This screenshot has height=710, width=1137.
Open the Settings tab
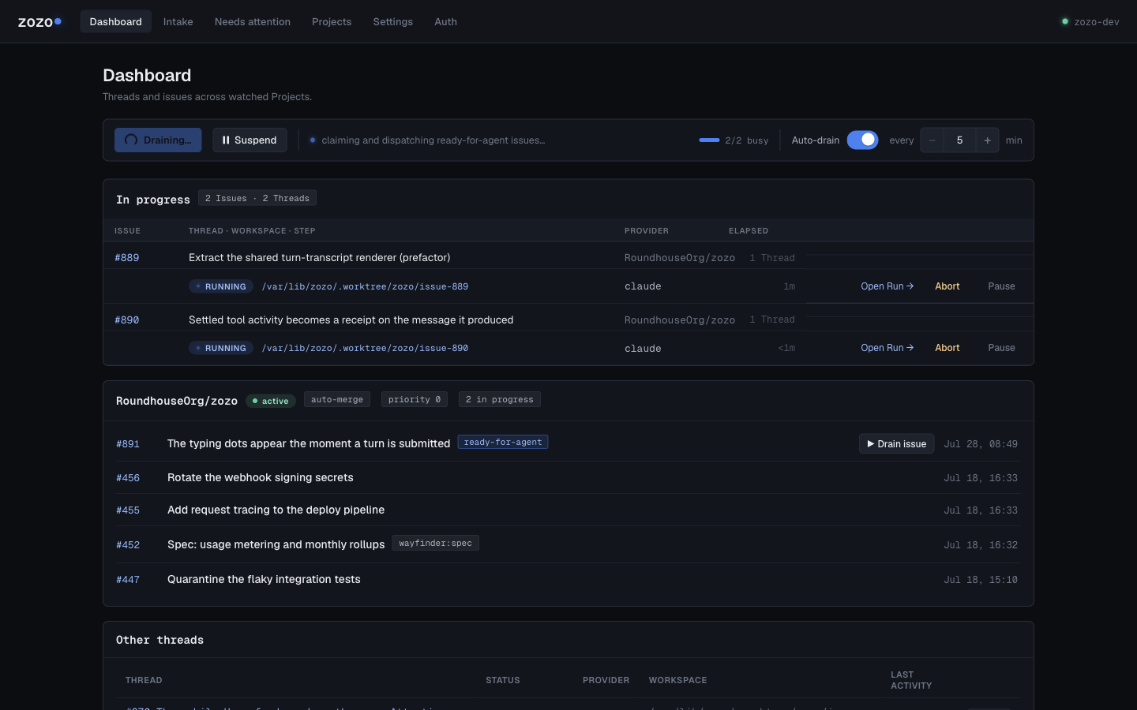tap(393, 21)
